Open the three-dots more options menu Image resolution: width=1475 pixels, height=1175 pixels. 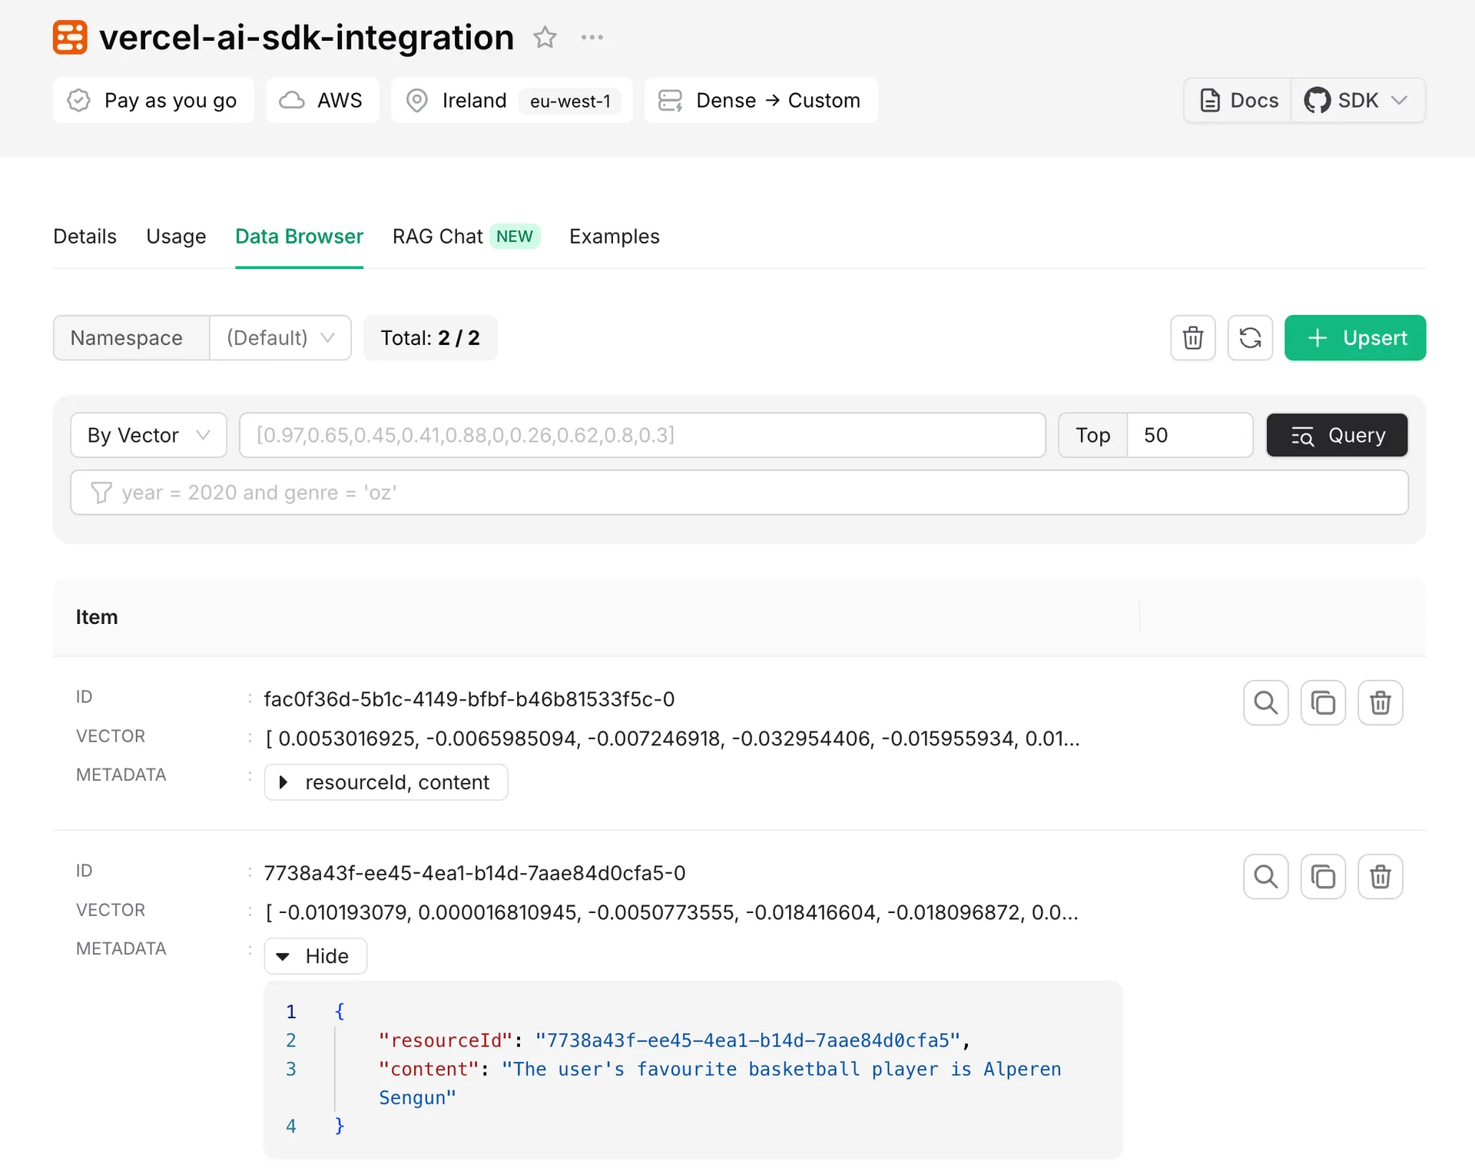pyautogui.click(x=592, y=37)
